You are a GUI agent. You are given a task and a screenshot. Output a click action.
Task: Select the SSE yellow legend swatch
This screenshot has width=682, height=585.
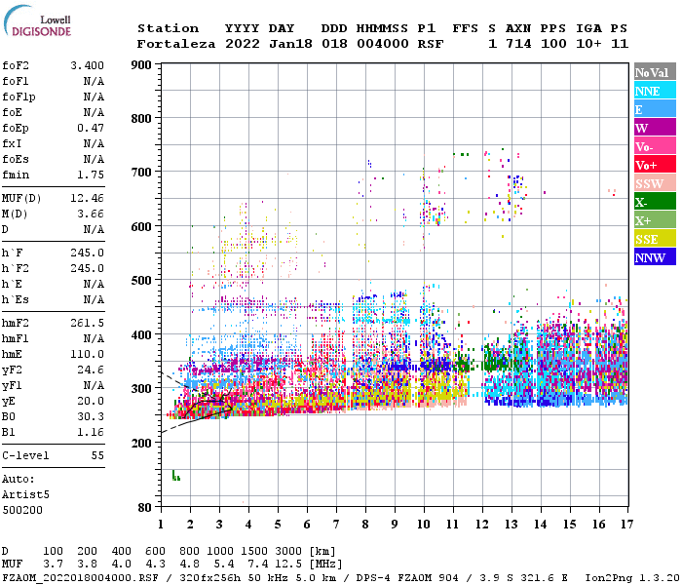coord(655,239)
